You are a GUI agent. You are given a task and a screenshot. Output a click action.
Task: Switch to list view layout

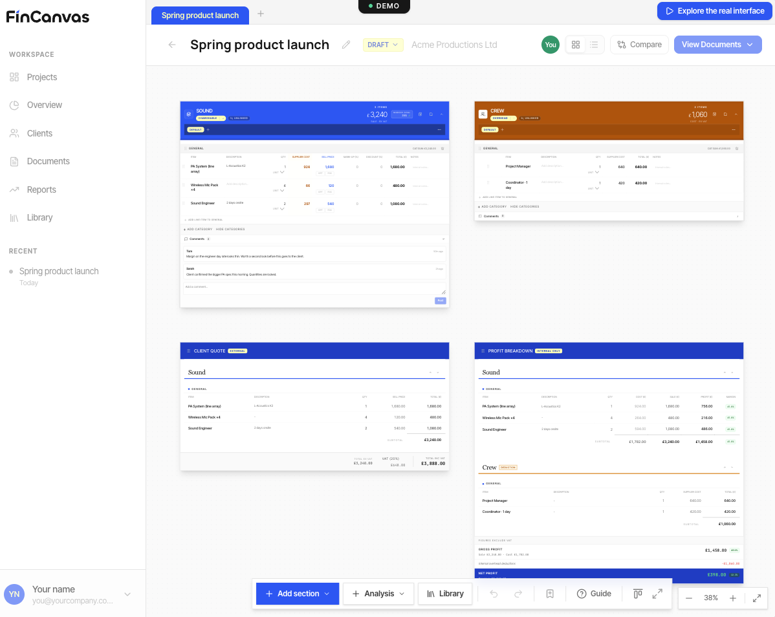tap(594, 45)
